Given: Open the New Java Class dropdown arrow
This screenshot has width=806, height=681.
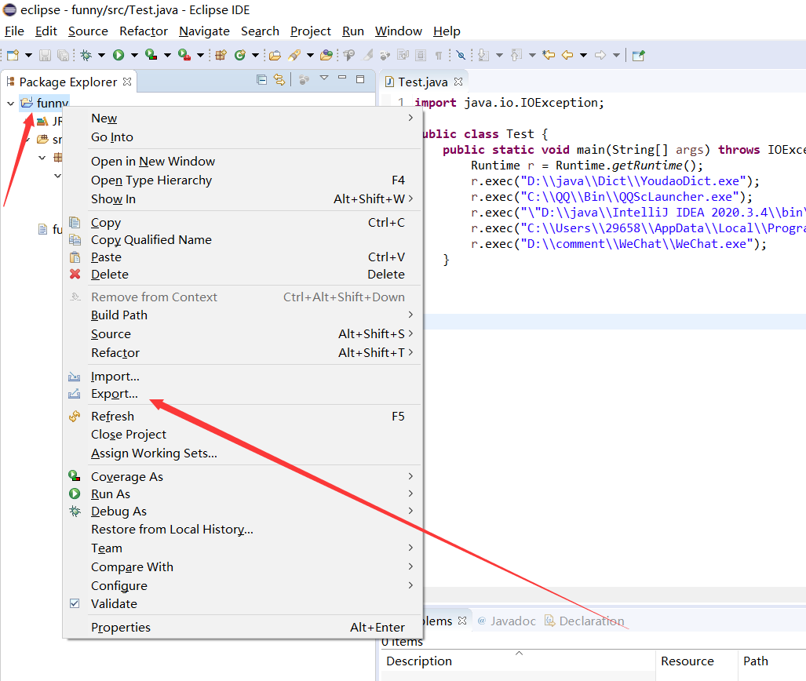Looking at the screenshot, I should pyautogui.click(x=255, y=55).
